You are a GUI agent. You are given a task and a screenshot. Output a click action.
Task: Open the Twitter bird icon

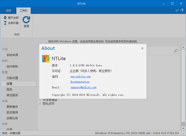pos(177,10)
